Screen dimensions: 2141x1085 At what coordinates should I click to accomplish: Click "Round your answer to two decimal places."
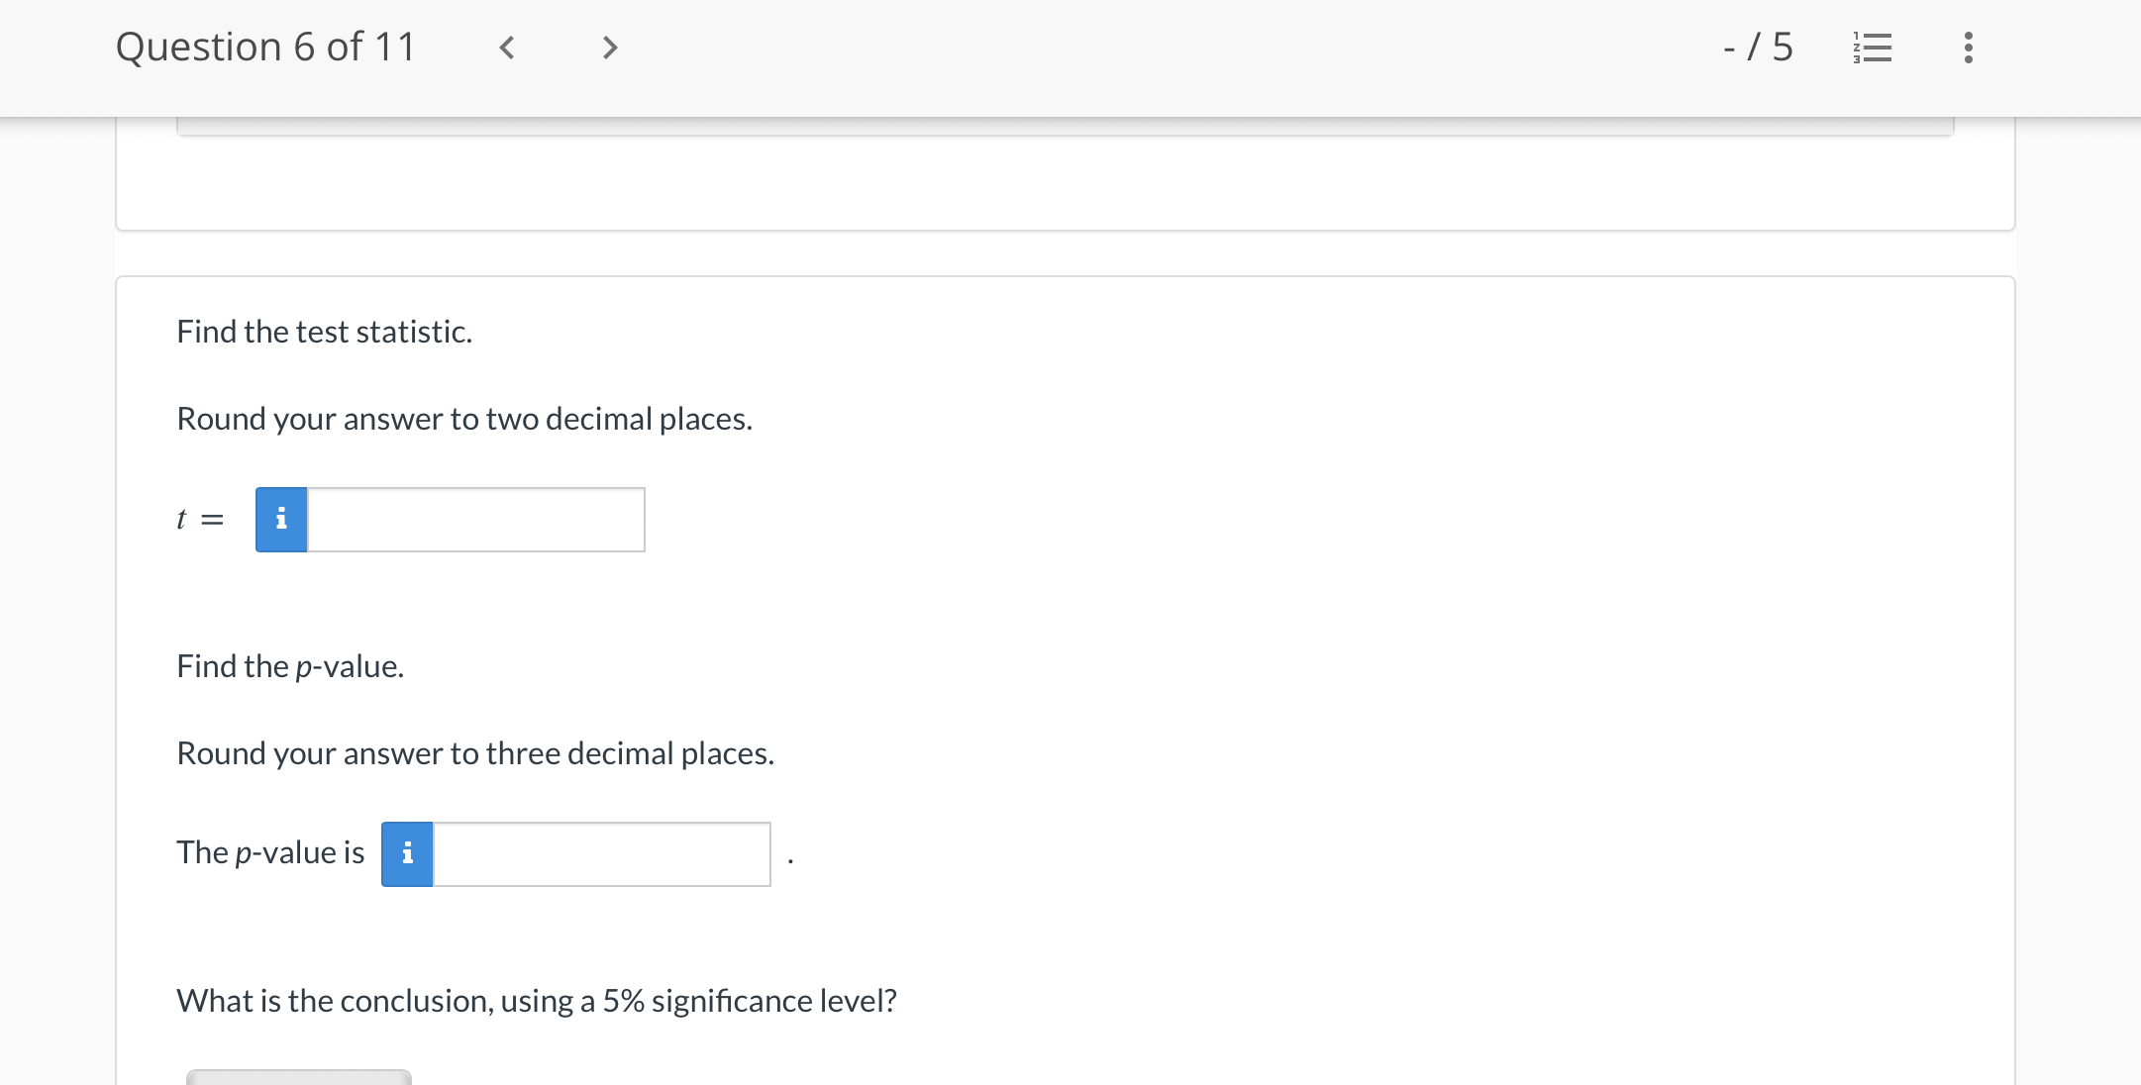point(463,419)
